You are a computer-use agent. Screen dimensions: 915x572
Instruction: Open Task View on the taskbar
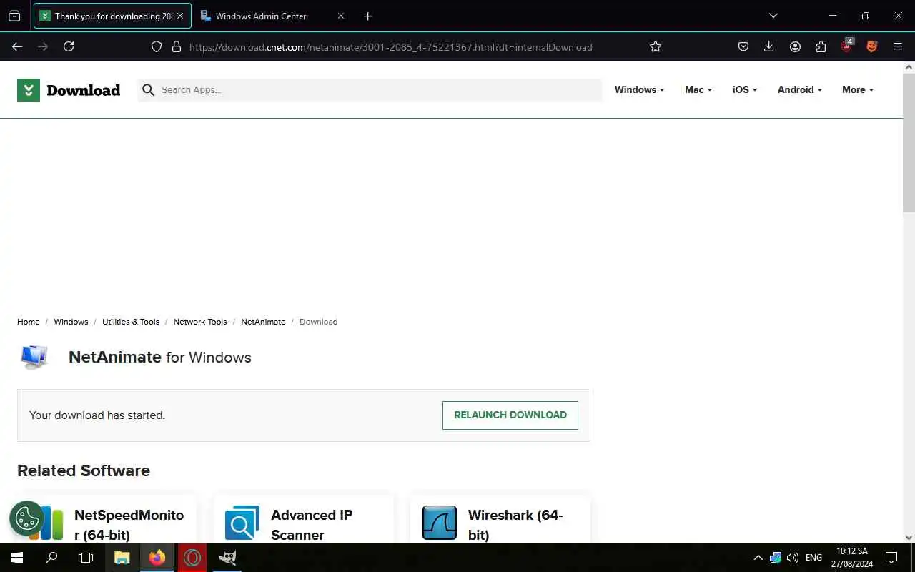coord(86,558)
